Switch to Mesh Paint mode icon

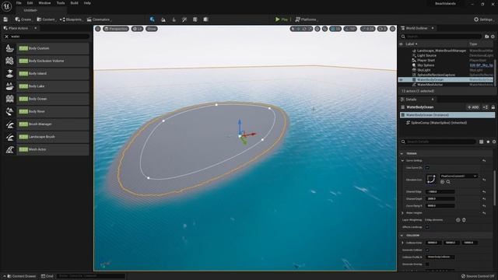coord(184,19)
